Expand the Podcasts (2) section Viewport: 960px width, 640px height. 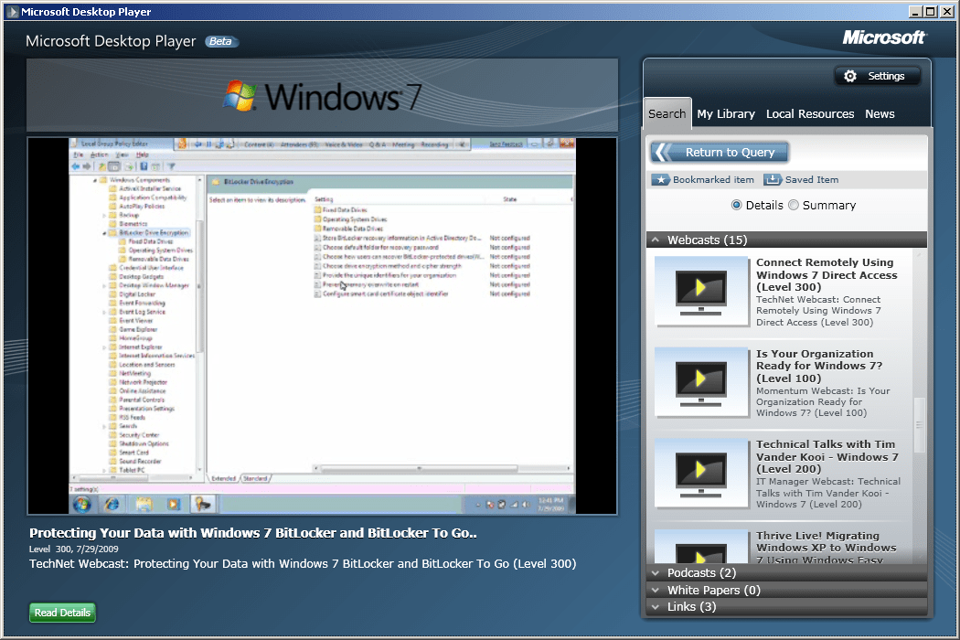[x=786, y=573]
